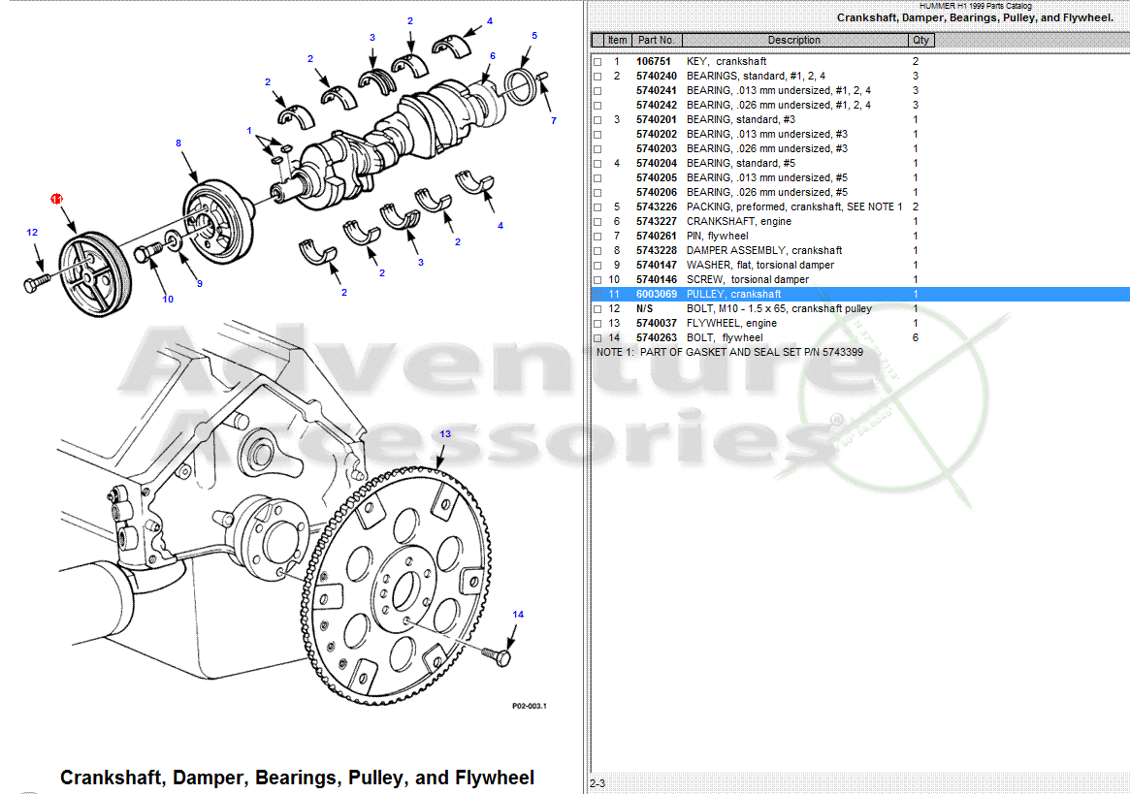Click part number 5743228
The width and height of the screenshot is (1130, 794).
657,250
